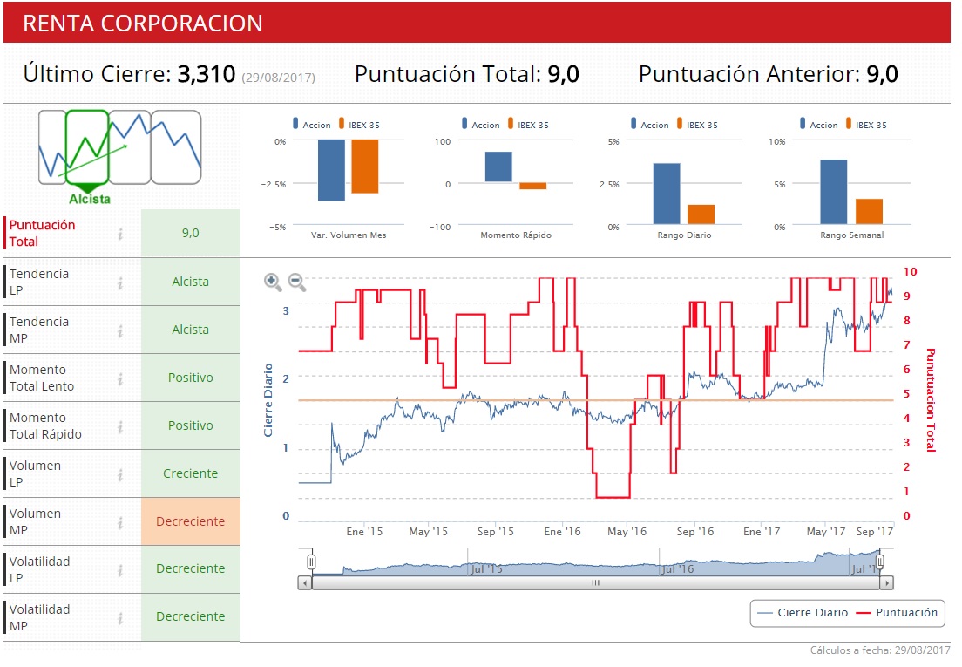
Task: Open info icon for Volatilidad MP
Action: pyautogui.click(x=121, y=618)
